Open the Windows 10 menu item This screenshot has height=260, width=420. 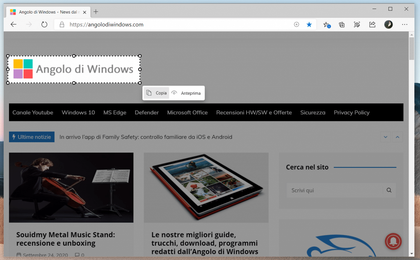pyautogui.click(x=78, y=112)
